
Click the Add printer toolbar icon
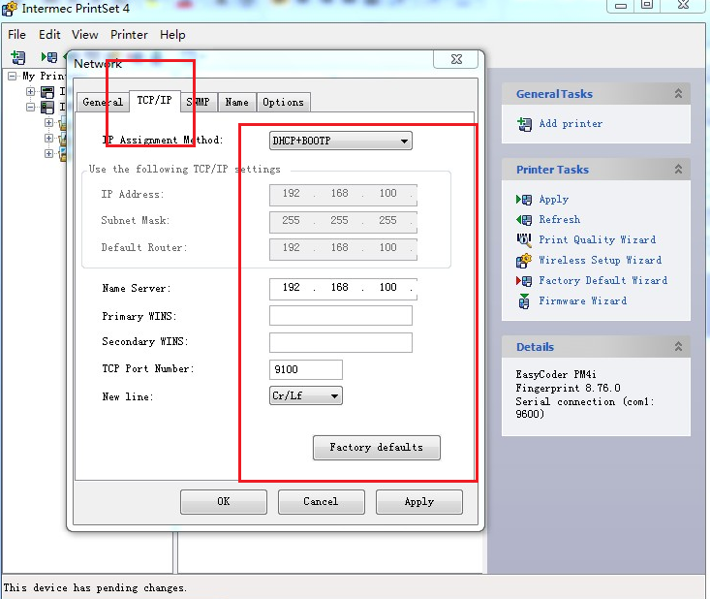pyautogui.click(x=18, y=57)
